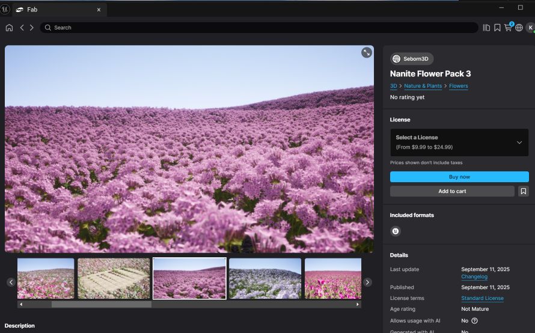Viewport: 535px width, 333px height.
Task: Open the Nature & Plants category breadcrumb
Action: coord(423,86)
